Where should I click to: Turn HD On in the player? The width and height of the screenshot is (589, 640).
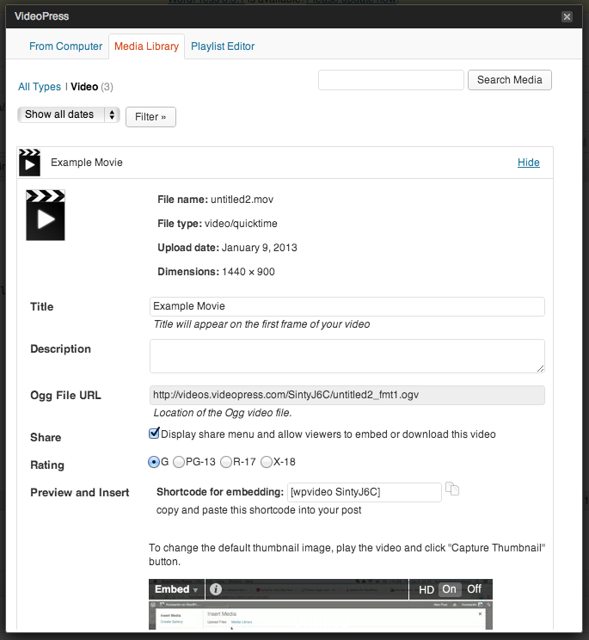point(449,589)
